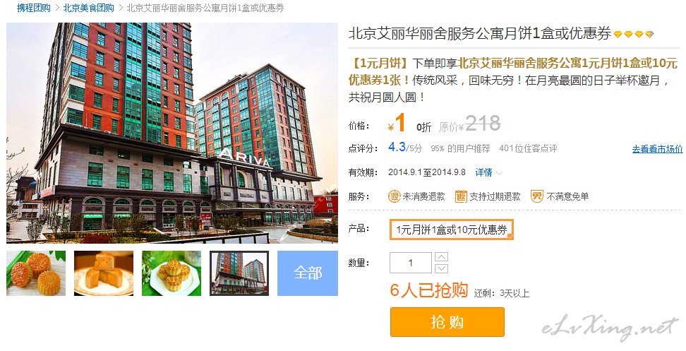Expand the 详情 validity details dropdown
Image resolution: width=686 pixels, height=351 pixels.
(488, 172)
